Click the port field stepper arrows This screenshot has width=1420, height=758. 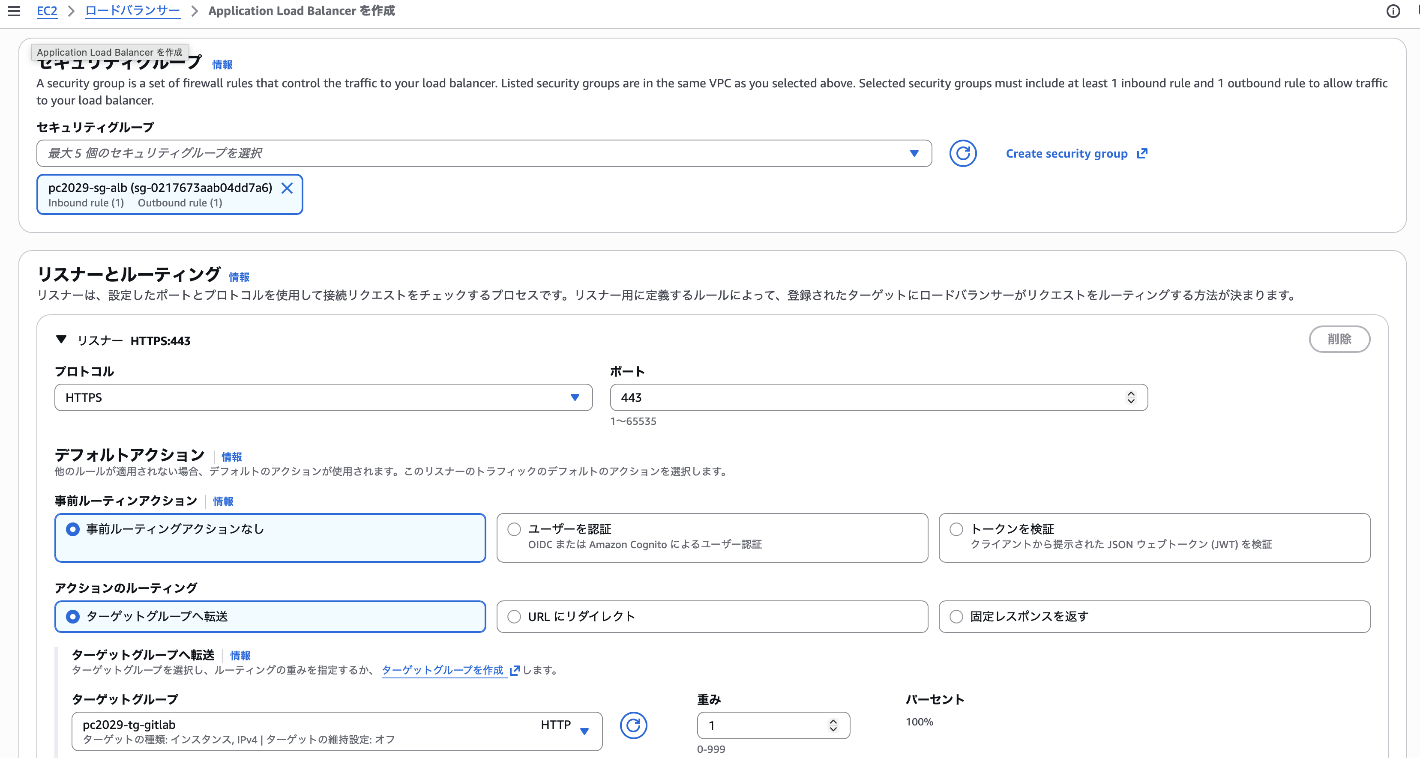[1131, 397]
